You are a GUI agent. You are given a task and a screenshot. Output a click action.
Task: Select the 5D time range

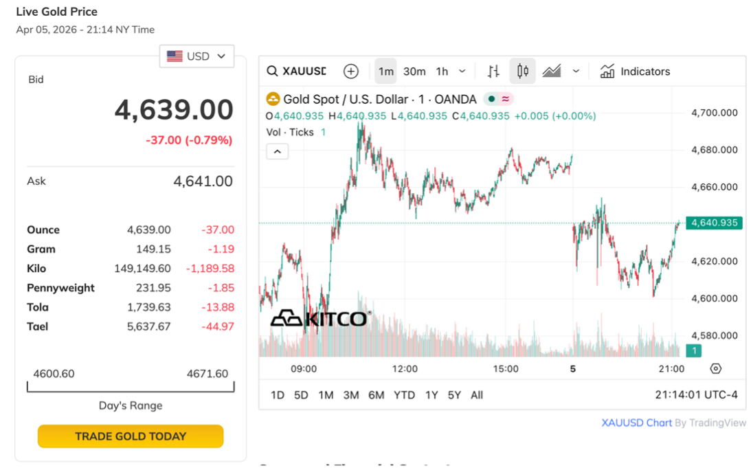tap(301, 395)
